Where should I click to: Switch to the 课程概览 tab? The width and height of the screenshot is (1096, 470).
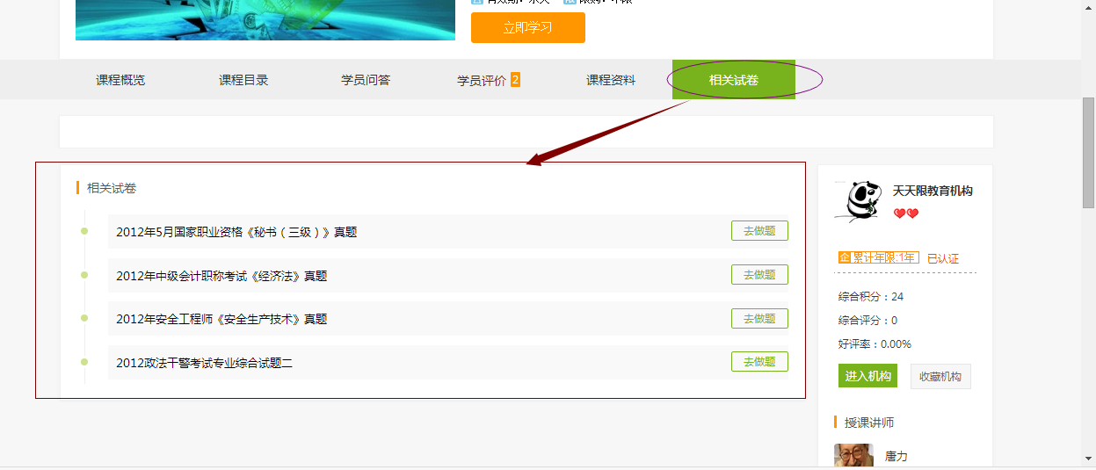pyautogui.click(x=120, y=80)
